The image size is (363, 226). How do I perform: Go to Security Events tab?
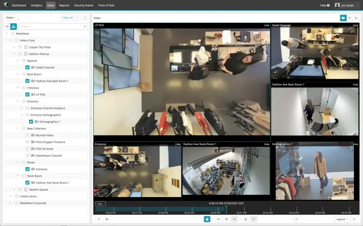[84, 5]
